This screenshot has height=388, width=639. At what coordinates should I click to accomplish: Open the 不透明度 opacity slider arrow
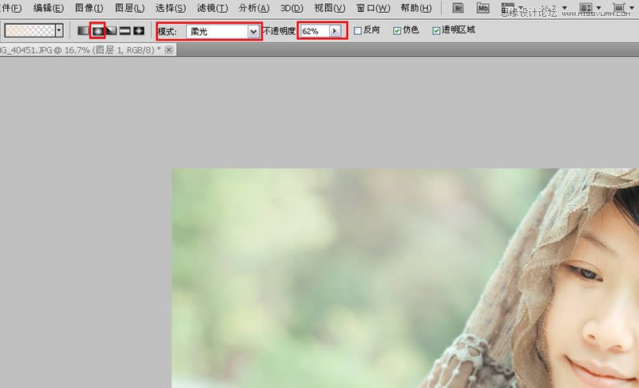point(335,31)
